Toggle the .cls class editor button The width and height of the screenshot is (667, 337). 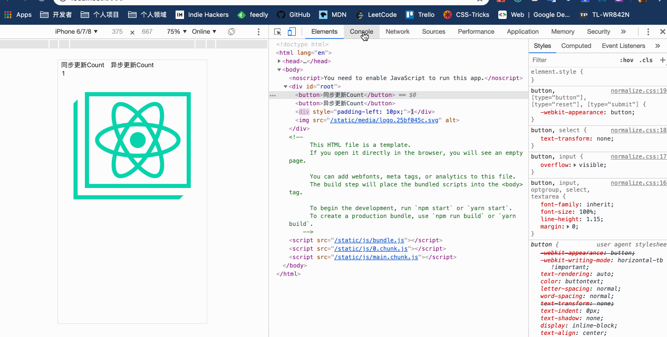tap(646, 60)
